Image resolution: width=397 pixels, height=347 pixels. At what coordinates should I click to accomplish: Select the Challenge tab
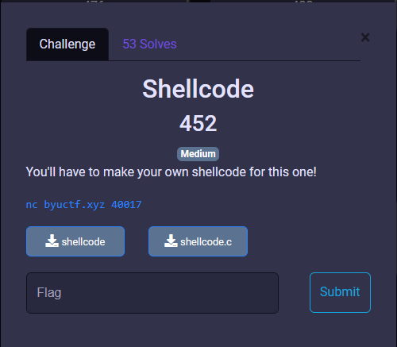(67, 44)
